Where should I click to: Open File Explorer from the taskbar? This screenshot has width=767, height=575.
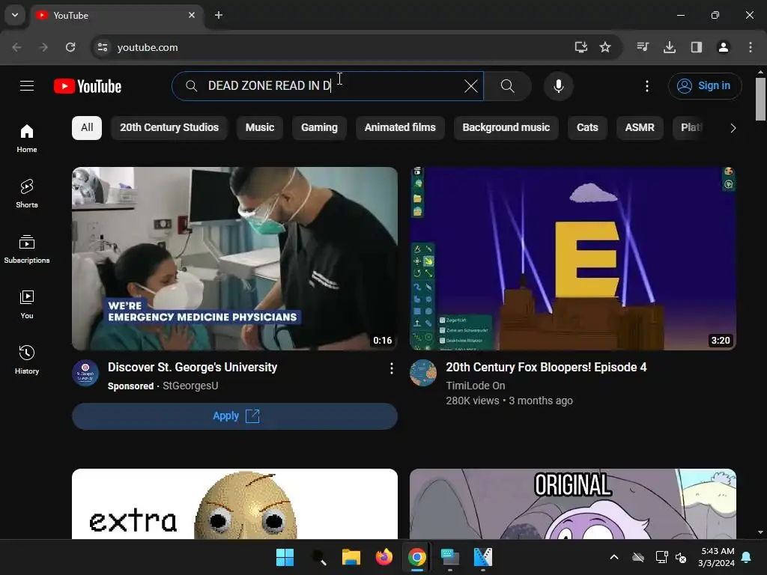click(x=351, y=557)
